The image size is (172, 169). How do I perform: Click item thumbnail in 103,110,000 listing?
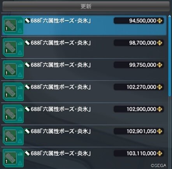pos(11,158)
